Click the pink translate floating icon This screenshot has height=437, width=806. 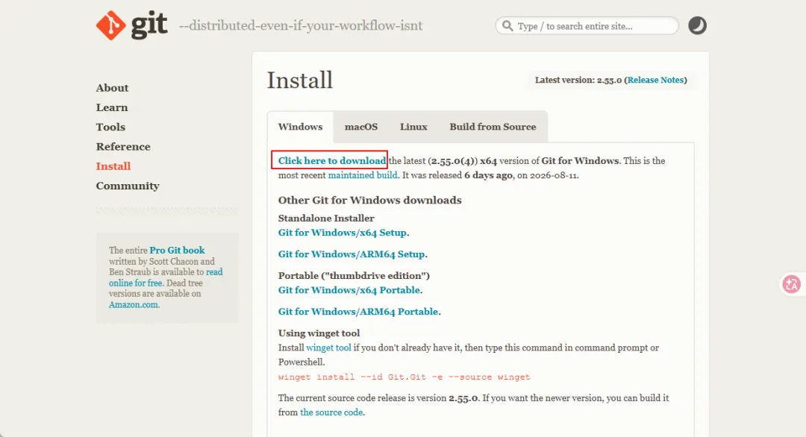pyautogui.click(x=791, y=284)
